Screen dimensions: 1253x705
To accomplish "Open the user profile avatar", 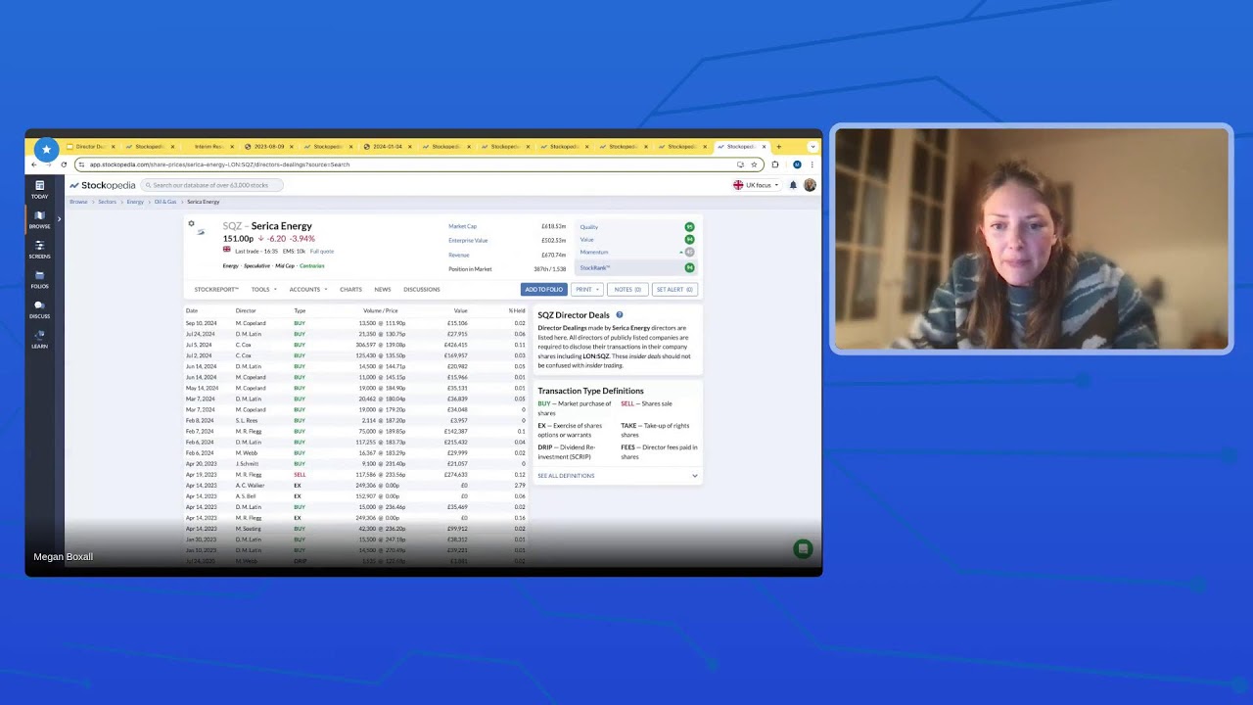I will tap(810, 185).
